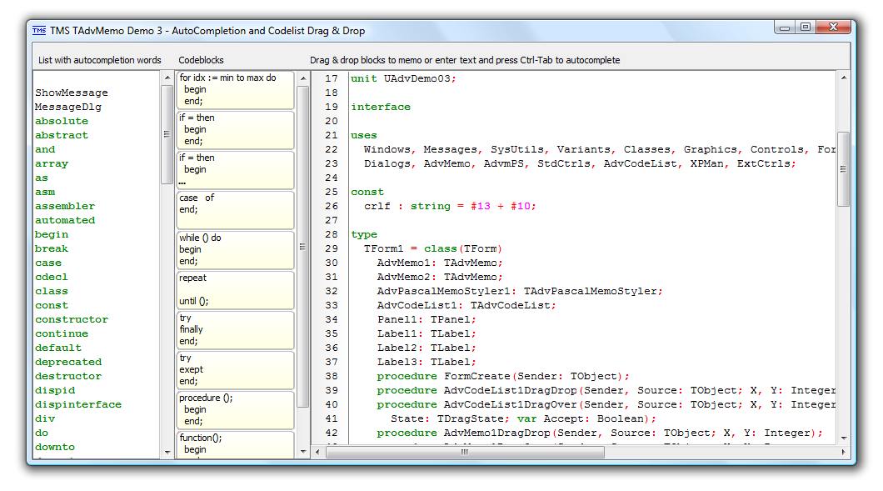Click the 'State: TDragState' parameter line

point(523,418)
